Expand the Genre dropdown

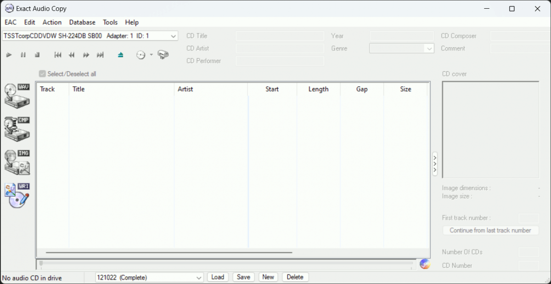pos(429,49)
